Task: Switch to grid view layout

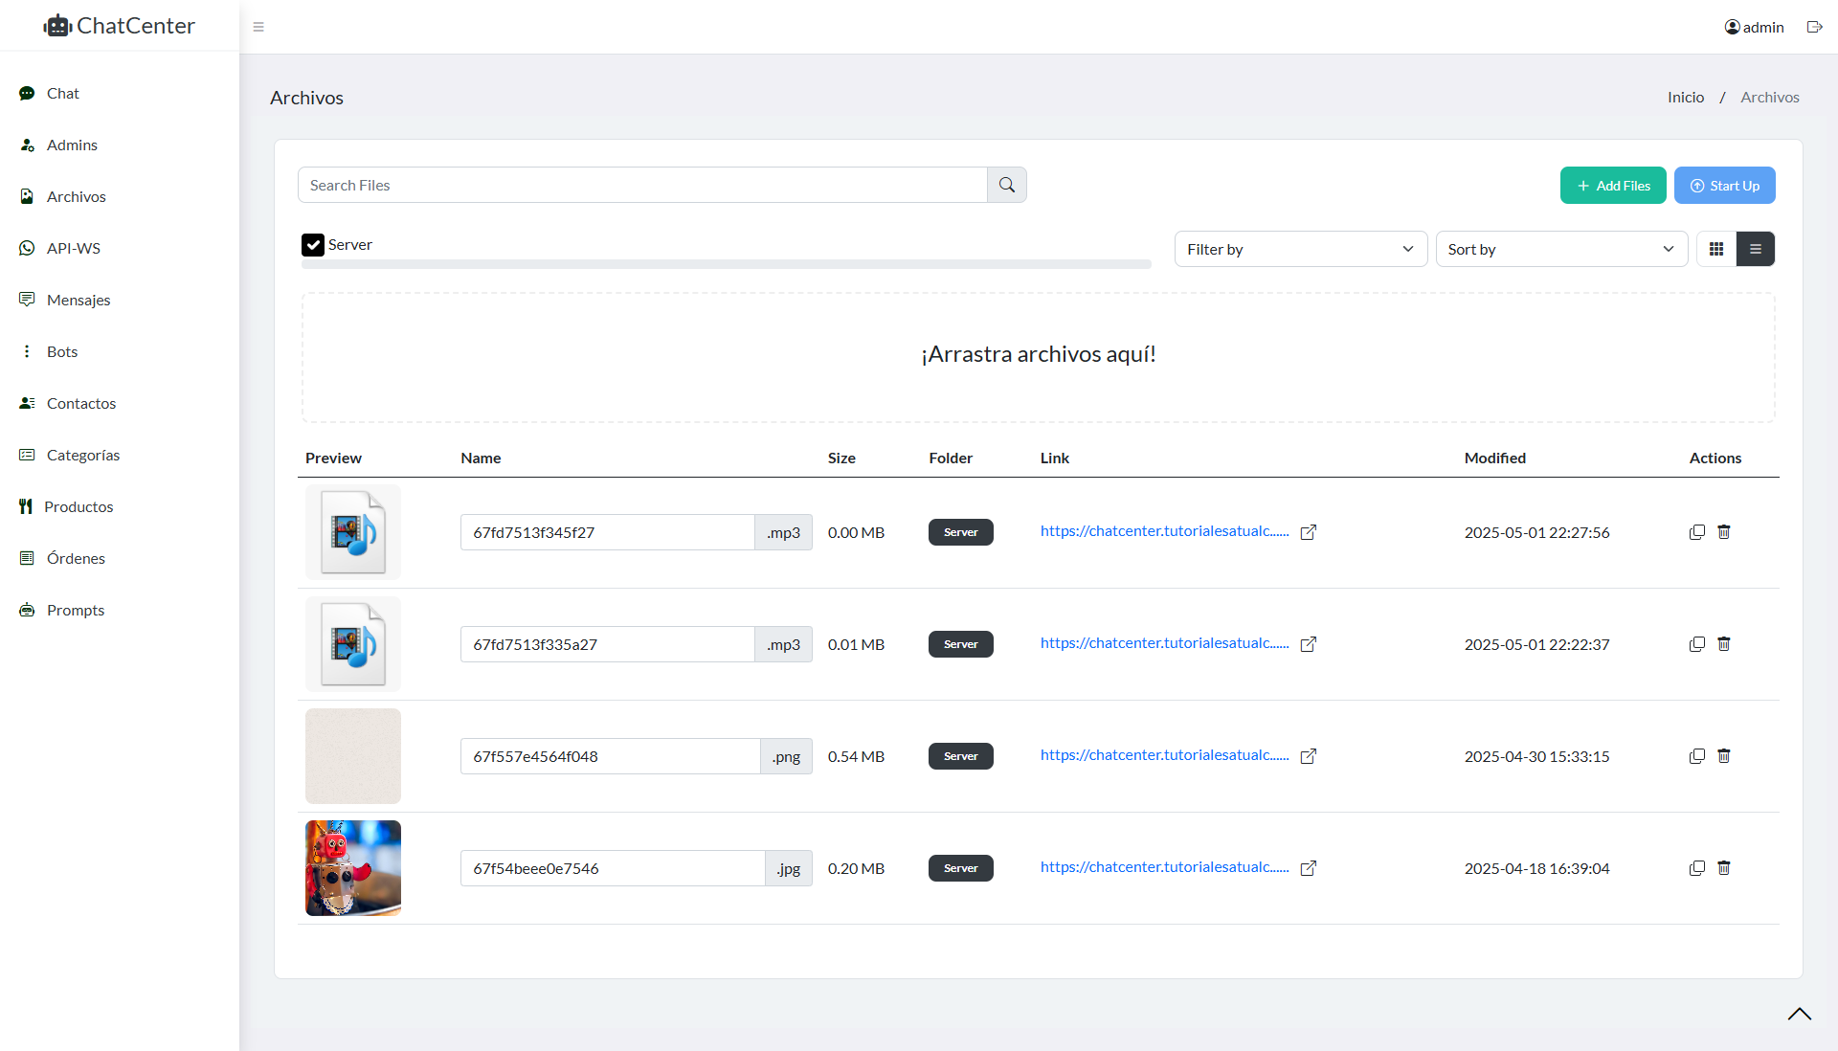Action: point(1716,249)
